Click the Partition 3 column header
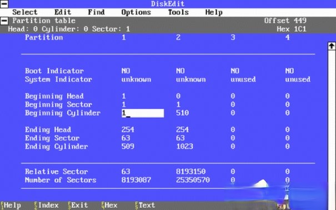This screenshot has height=210, width=336. pos(233,37)
